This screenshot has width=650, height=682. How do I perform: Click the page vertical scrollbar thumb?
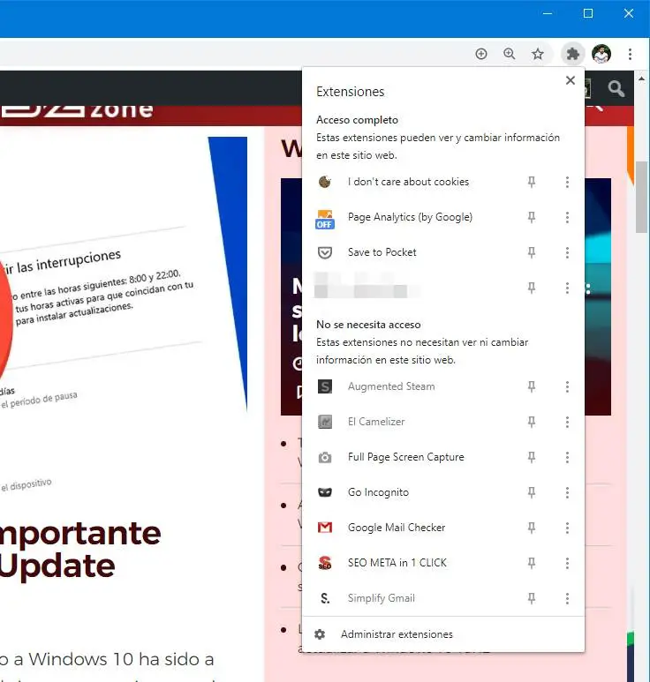641,197
